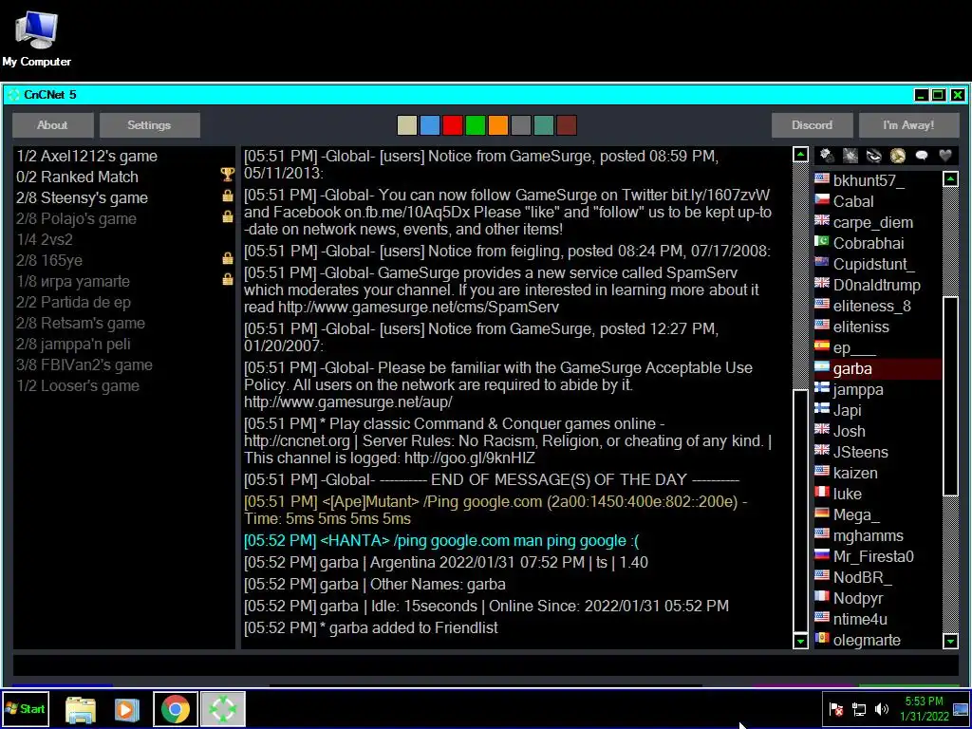
Task: Toggle the eye icon above the user list
Action: coord(874,155)
